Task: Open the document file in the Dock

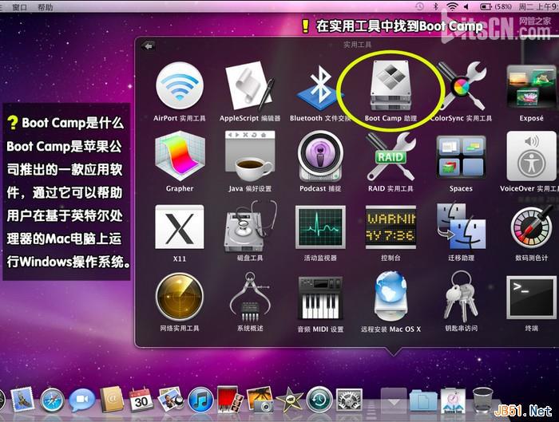Action: (453, 401)
